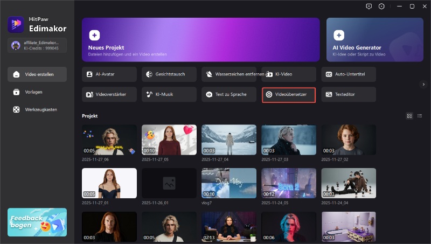Click the HitPaw Edimakor logo icon
The image size is (431, 244).
(15, 24)
